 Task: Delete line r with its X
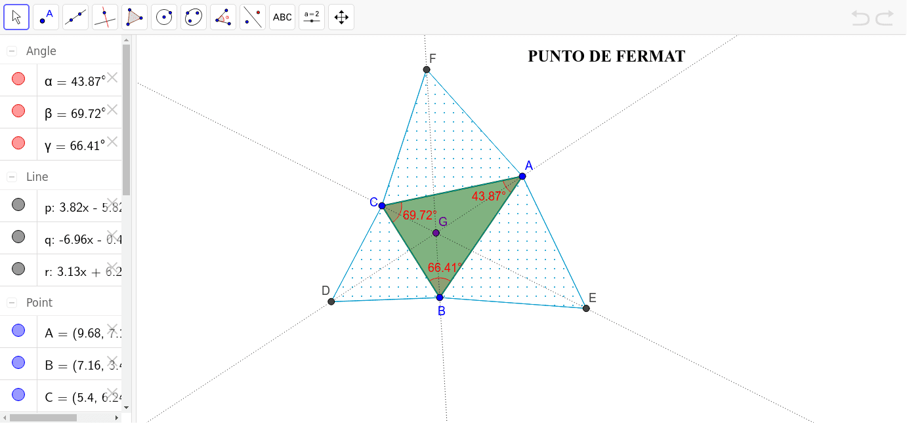(112, 267)
